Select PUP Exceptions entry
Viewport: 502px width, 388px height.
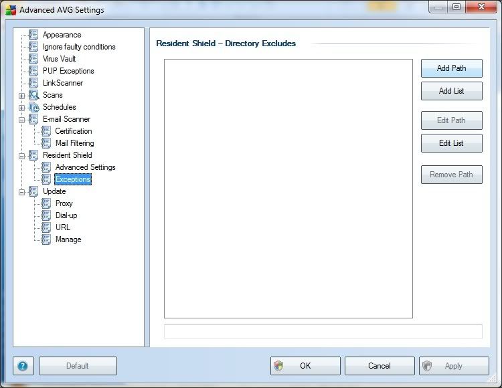pos(68,71)
